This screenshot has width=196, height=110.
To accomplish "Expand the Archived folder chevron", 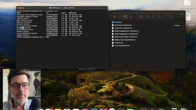I will (x=140, y=22).
